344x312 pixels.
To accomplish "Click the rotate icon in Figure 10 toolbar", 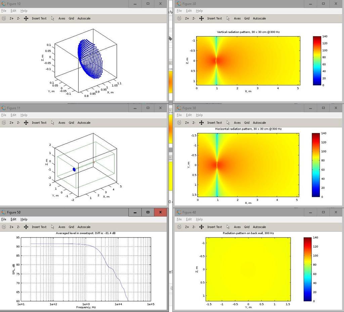I will tap(4, 18).
